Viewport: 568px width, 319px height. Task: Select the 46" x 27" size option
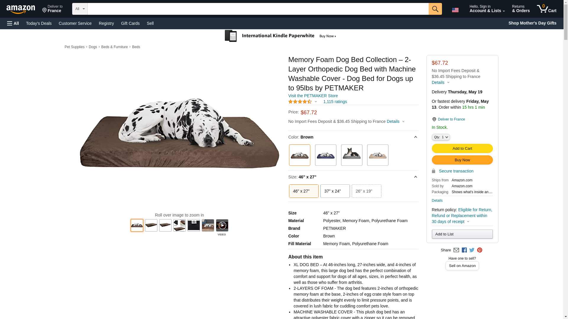304,191
